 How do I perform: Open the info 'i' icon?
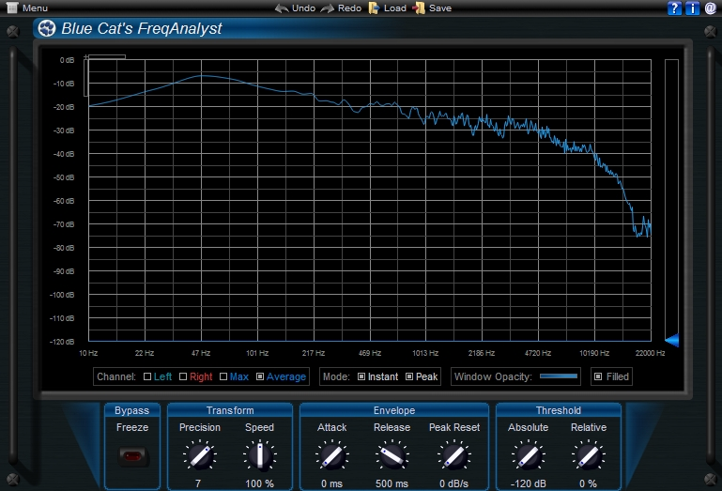[693, 8]
